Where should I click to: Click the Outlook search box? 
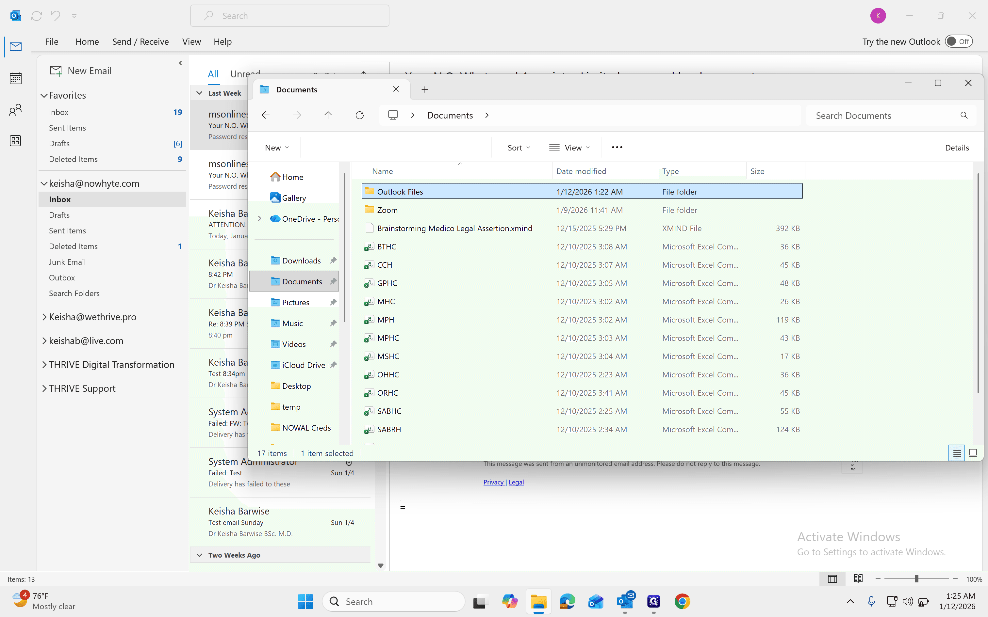pyautogui.click(x=289, y=16)
